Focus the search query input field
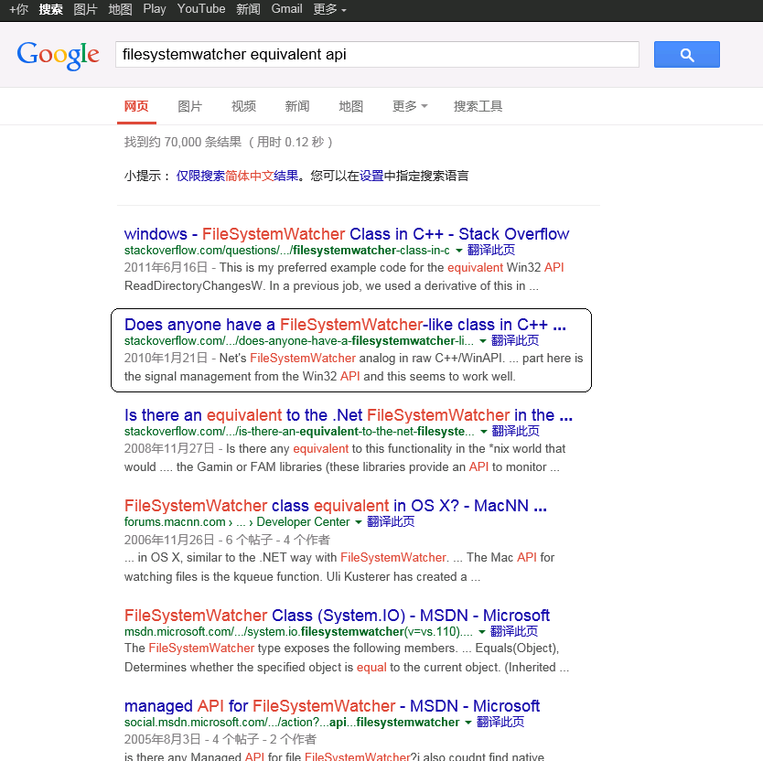Screen dimensions: 763x761 [x=377, y=55]
